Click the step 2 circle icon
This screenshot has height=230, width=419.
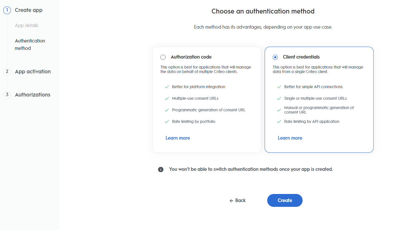pos(7,72)
